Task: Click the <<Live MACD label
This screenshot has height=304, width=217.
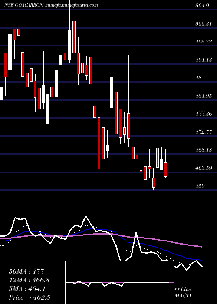Action: pos(183,293)
